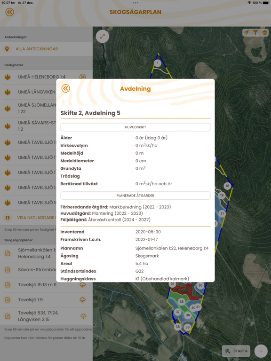Screen dimensions: 271x361
Task: Open VISA NEDLADDADE maps link
Action: 35,218
